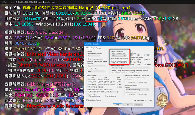This screenshot has width=195, height=115.
Task: Open Hardware Decoder to use dropdown
Action: click(118, 55)
